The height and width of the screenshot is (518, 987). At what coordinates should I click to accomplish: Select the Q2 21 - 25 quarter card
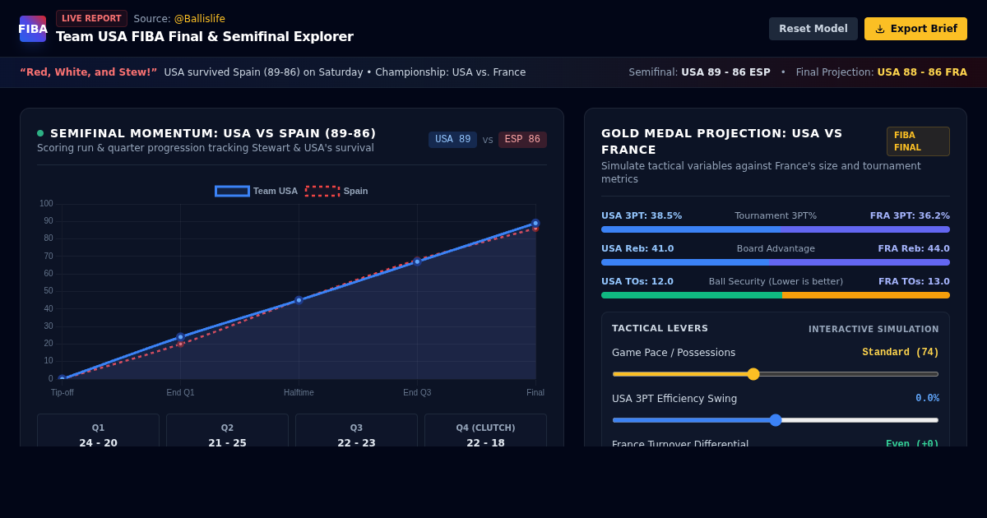click(x=227, y=431)
